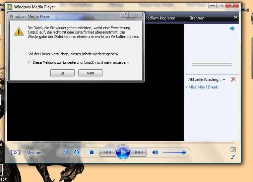Viewport: 253px width, 182px height.
Task: Minimize the Windows Media Player window
Action: coord(212,6)
